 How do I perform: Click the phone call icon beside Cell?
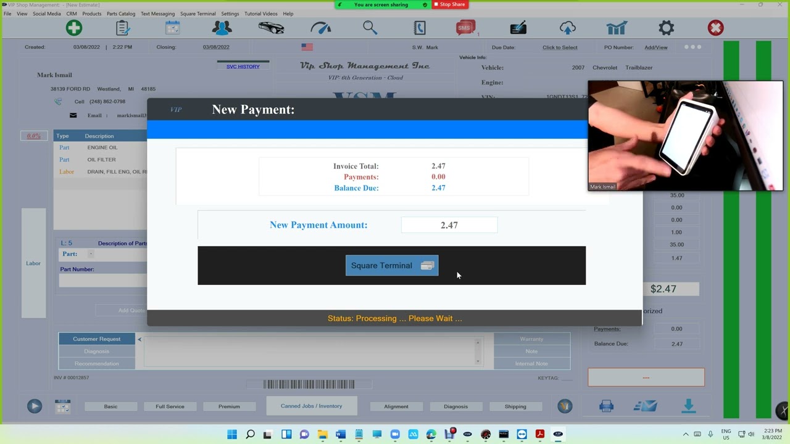pos(58,102)
